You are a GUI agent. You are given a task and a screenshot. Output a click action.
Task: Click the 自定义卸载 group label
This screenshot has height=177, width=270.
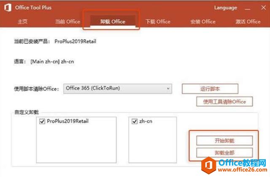(x=27, y=112)
